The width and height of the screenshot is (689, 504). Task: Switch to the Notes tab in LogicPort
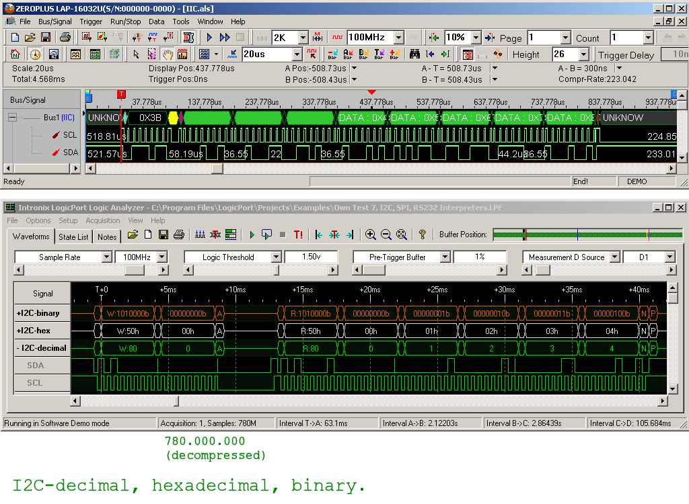[107, 237]
